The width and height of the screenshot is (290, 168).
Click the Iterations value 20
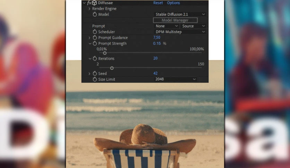click(x=155, y=58)
